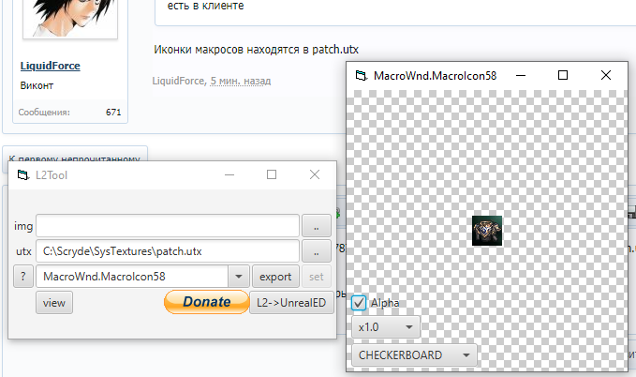Viewport: 636px width, 377px height.
Task: Browse for an img file
Action: (317, 226)
